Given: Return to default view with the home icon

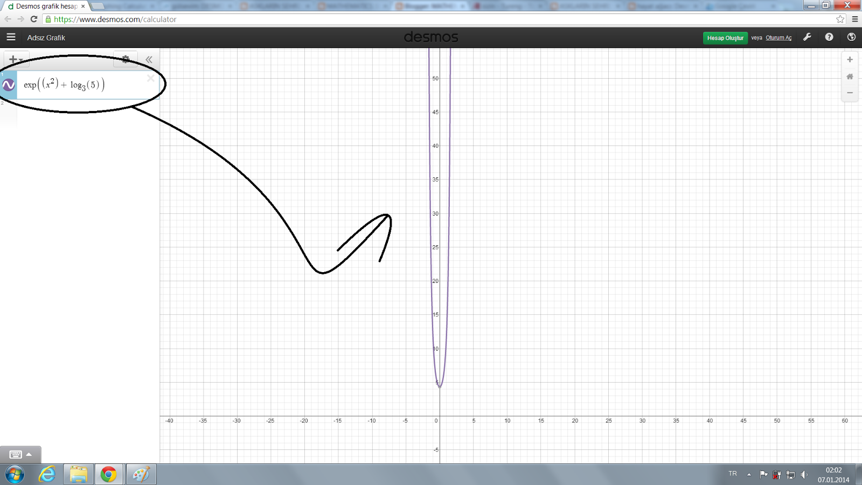Looking at the screenshot, I should pyautogui.click(x=849, y=77).
